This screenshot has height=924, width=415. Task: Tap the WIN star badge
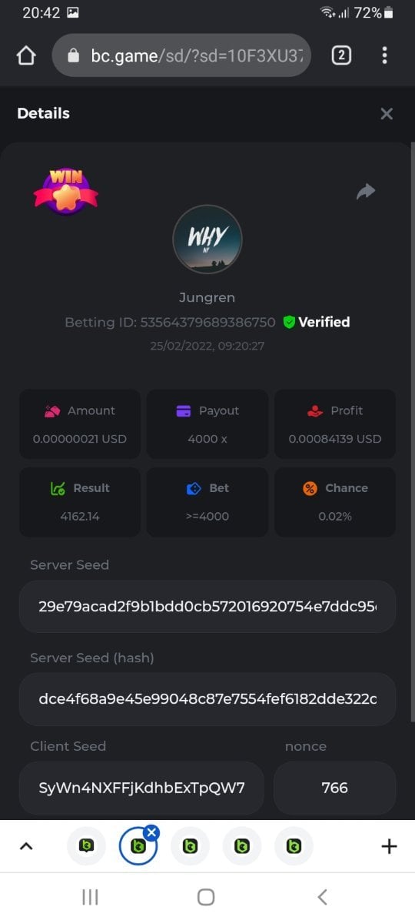coord(66,192)
